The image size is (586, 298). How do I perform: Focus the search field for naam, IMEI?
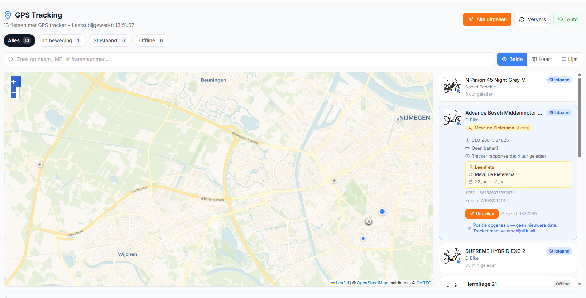pyautogui.click(x=249, y=59)
